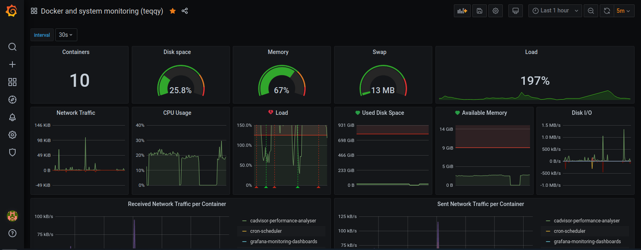Open the Swap panel title menu
The height and width of the screenshot is (250, 641).
[x=379, y=52]
